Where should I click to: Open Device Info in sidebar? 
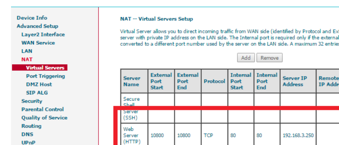click(32, 18)
